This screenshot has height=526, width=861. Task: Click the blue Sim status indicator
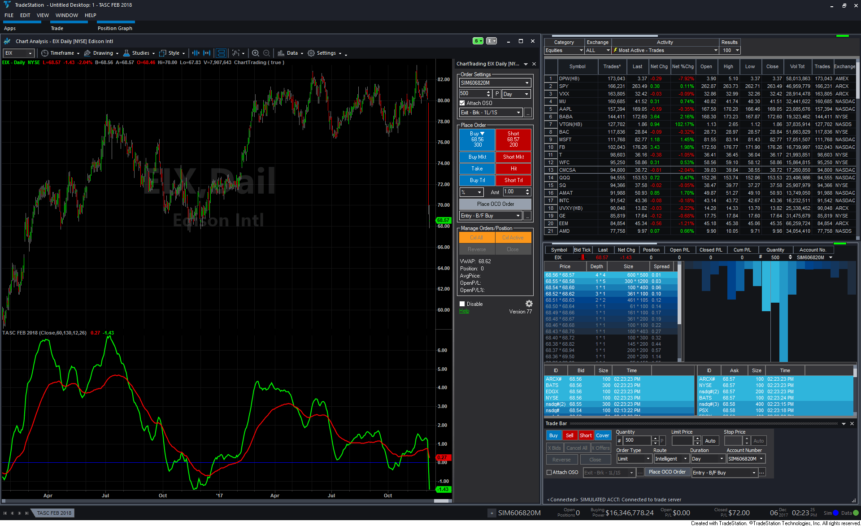pyautogui.click(x=836, y=513)
